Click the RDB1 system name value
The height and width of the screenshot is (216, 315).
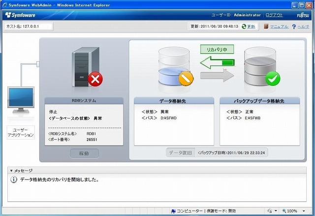pos(91,134)
